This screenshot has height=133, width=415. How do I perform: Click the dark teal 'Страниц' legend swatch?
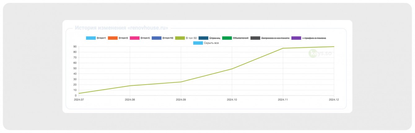[203, 38]
